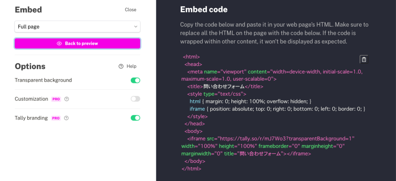
Task: Click the PRO badge beside Customization
Action: (56, 99)
